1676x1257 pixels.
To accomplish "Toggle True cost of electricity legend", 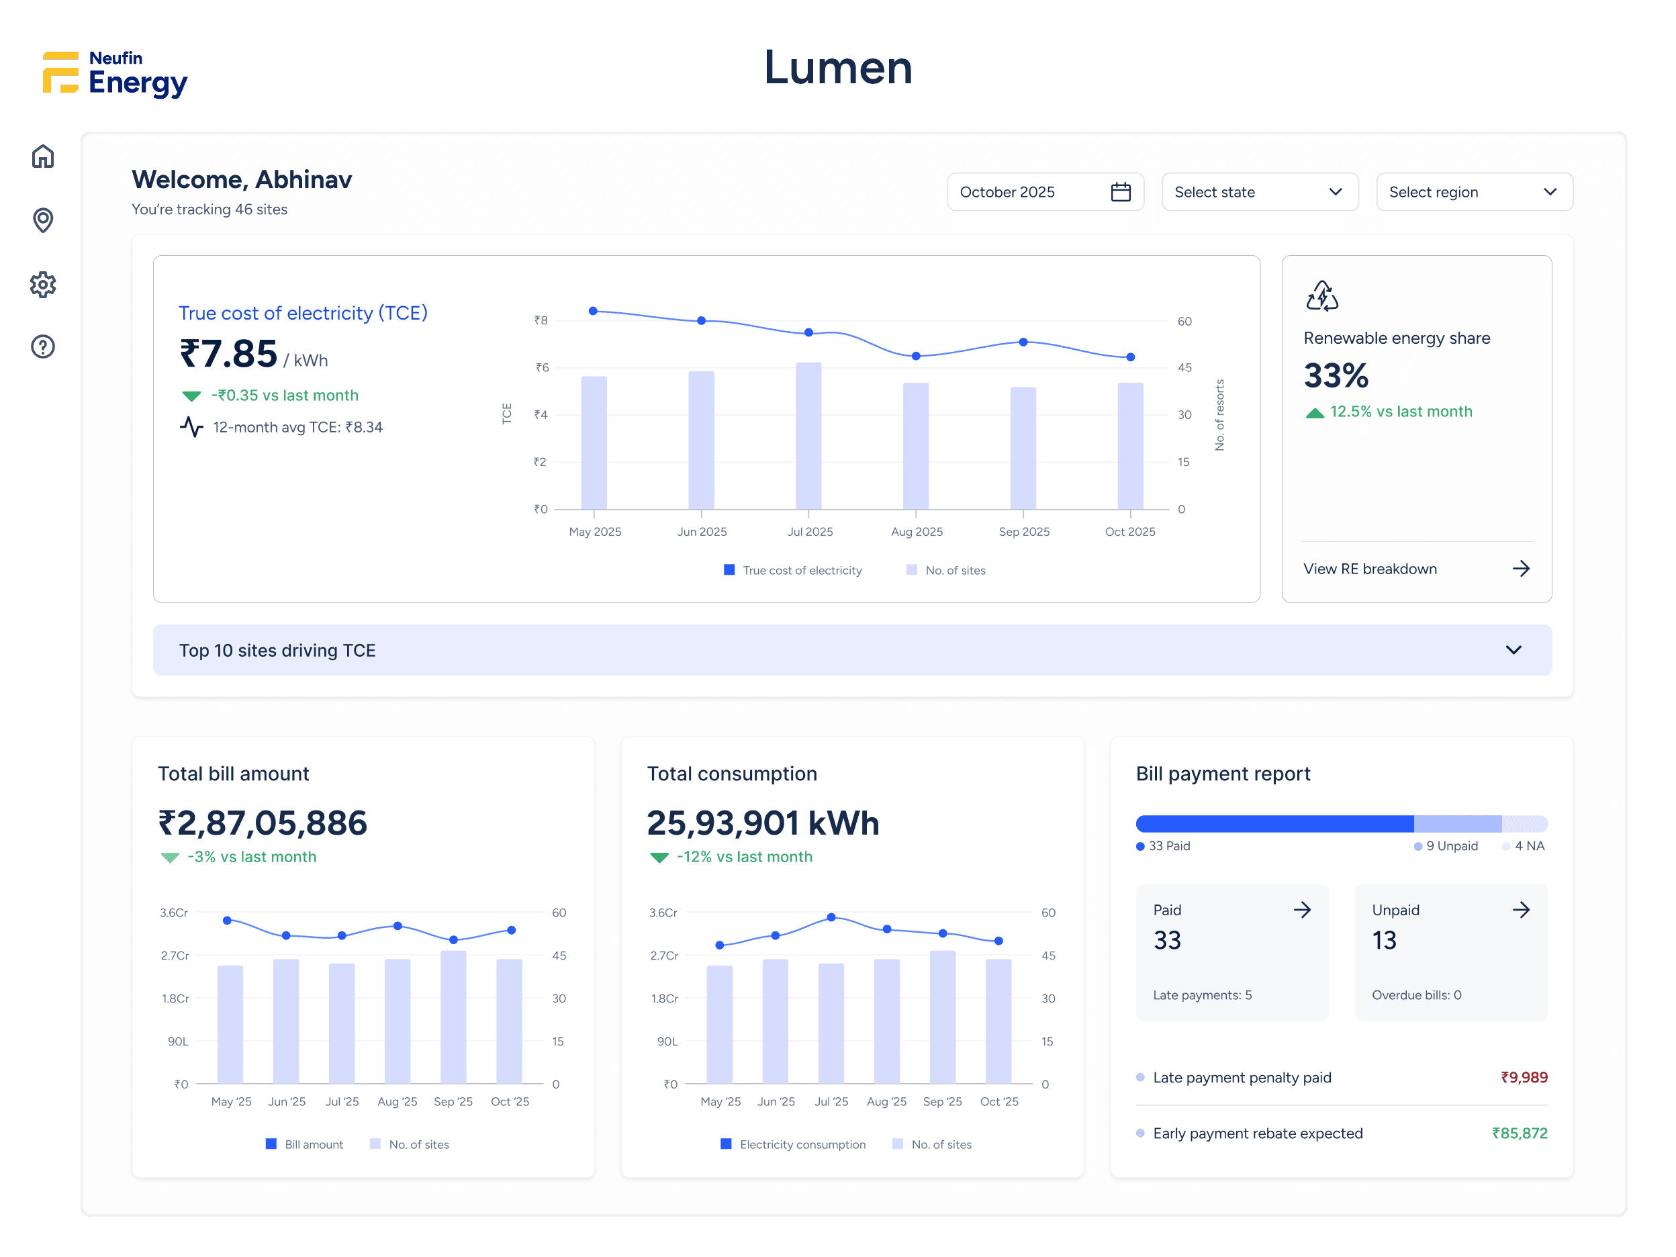I will click(x=793, y=570).
